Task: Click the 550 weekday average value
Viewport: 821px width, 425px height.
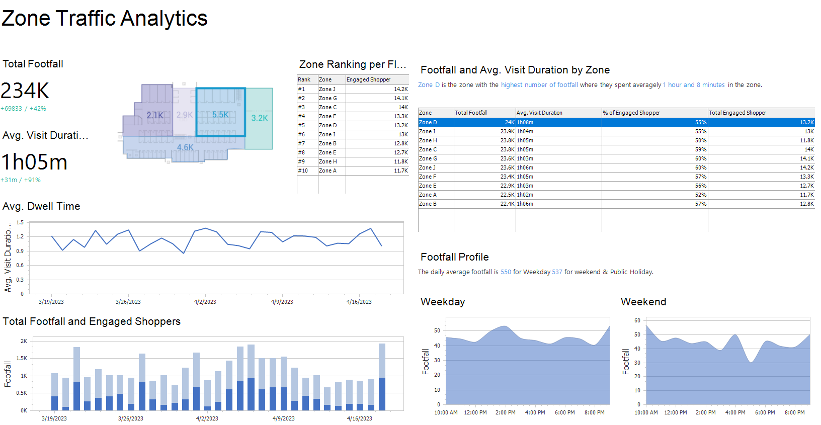Action: pyautogui.click(x=506, y=272)
